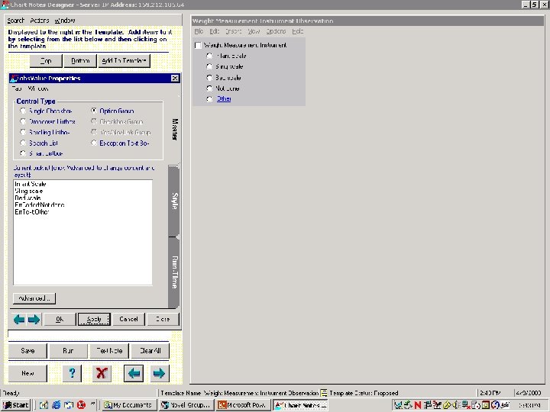Open the Search menu
This screenshot has width=550, height=412.
tap(16, 21)
